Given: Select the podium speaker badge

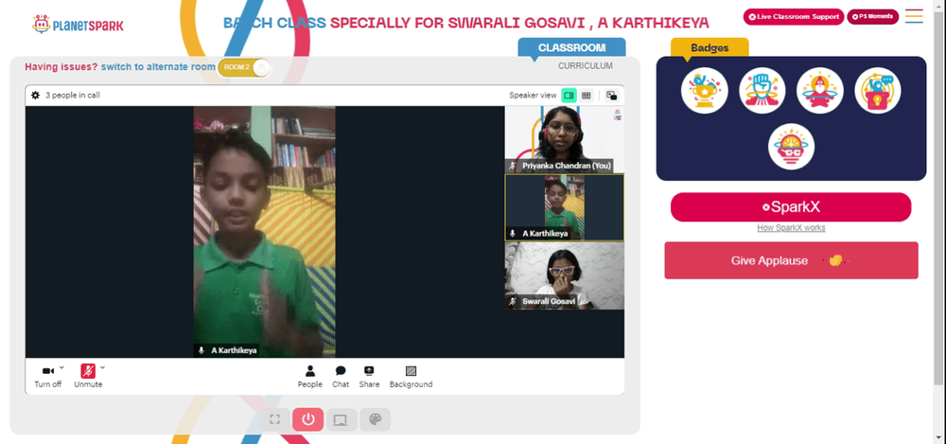Looking at the screenshot, I should pos(878,91).
